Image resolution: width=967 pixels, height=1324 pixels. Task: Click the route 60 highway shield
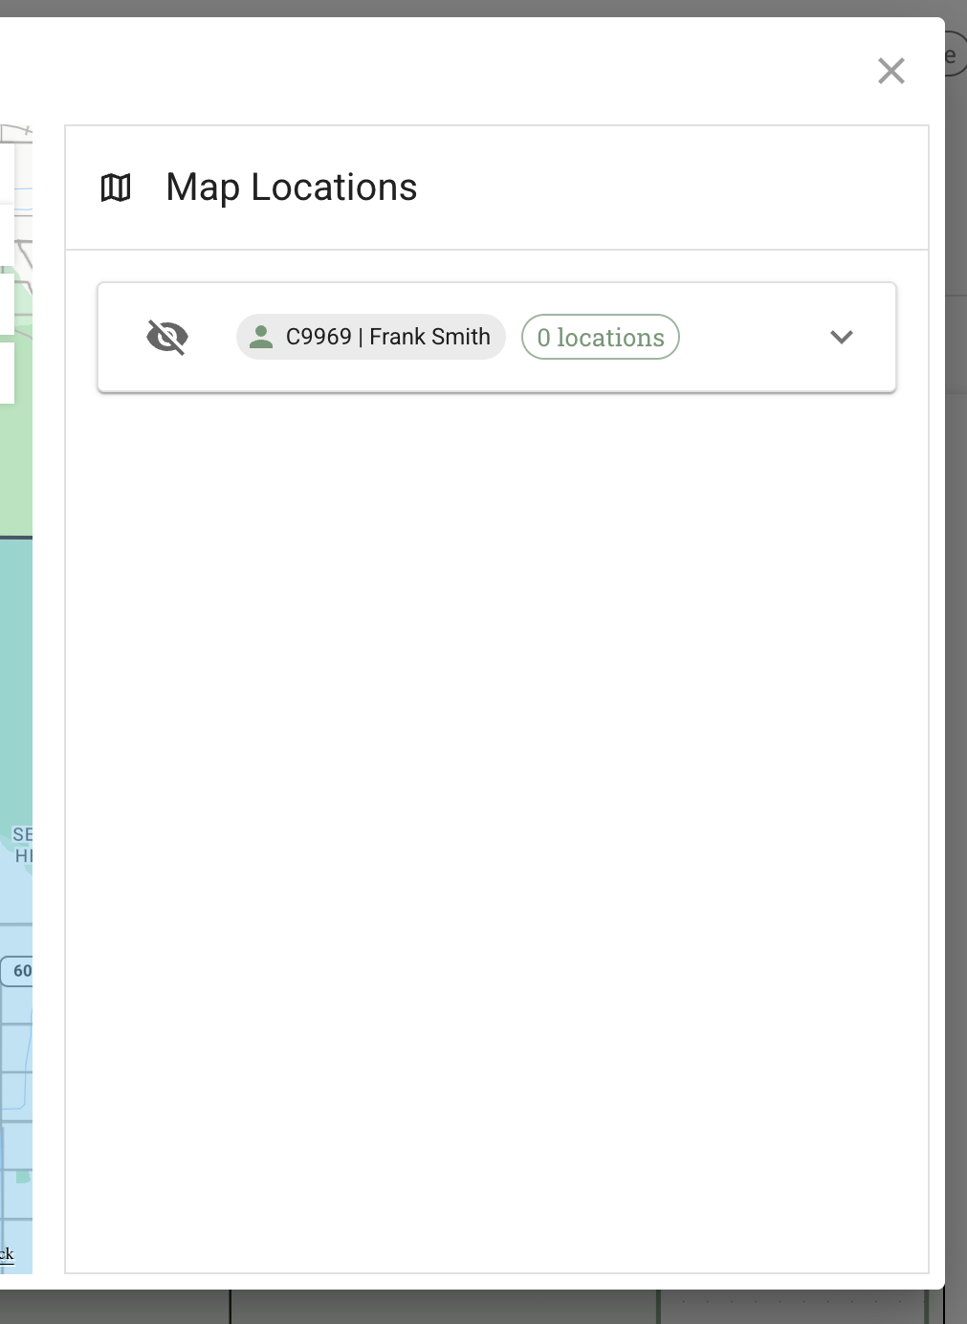[19, 970]
